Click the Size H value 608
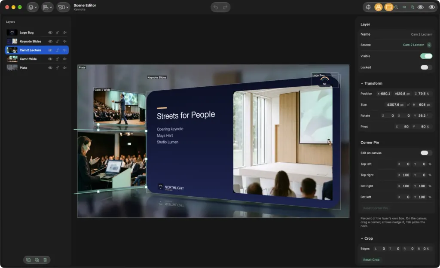440x268 pixels. (x=422, y=104)
